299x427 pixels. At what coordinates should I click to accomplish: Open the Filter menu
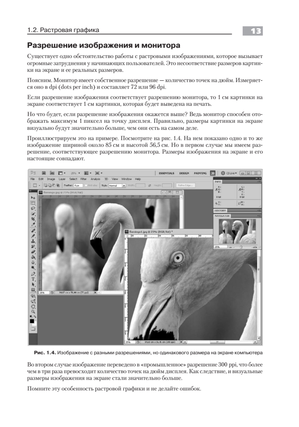(84, 179)
